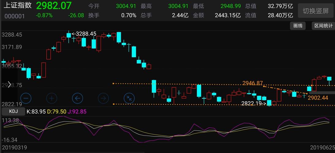335x153 pixels.
Task: Zoom out chart with minus icon
Action: [x=26, y=98]
